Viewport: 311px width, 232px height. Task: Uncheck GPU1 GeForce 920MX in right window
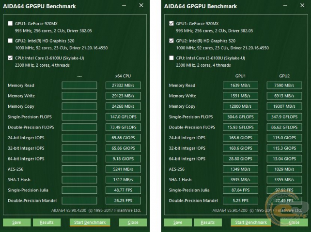(171, 23)
